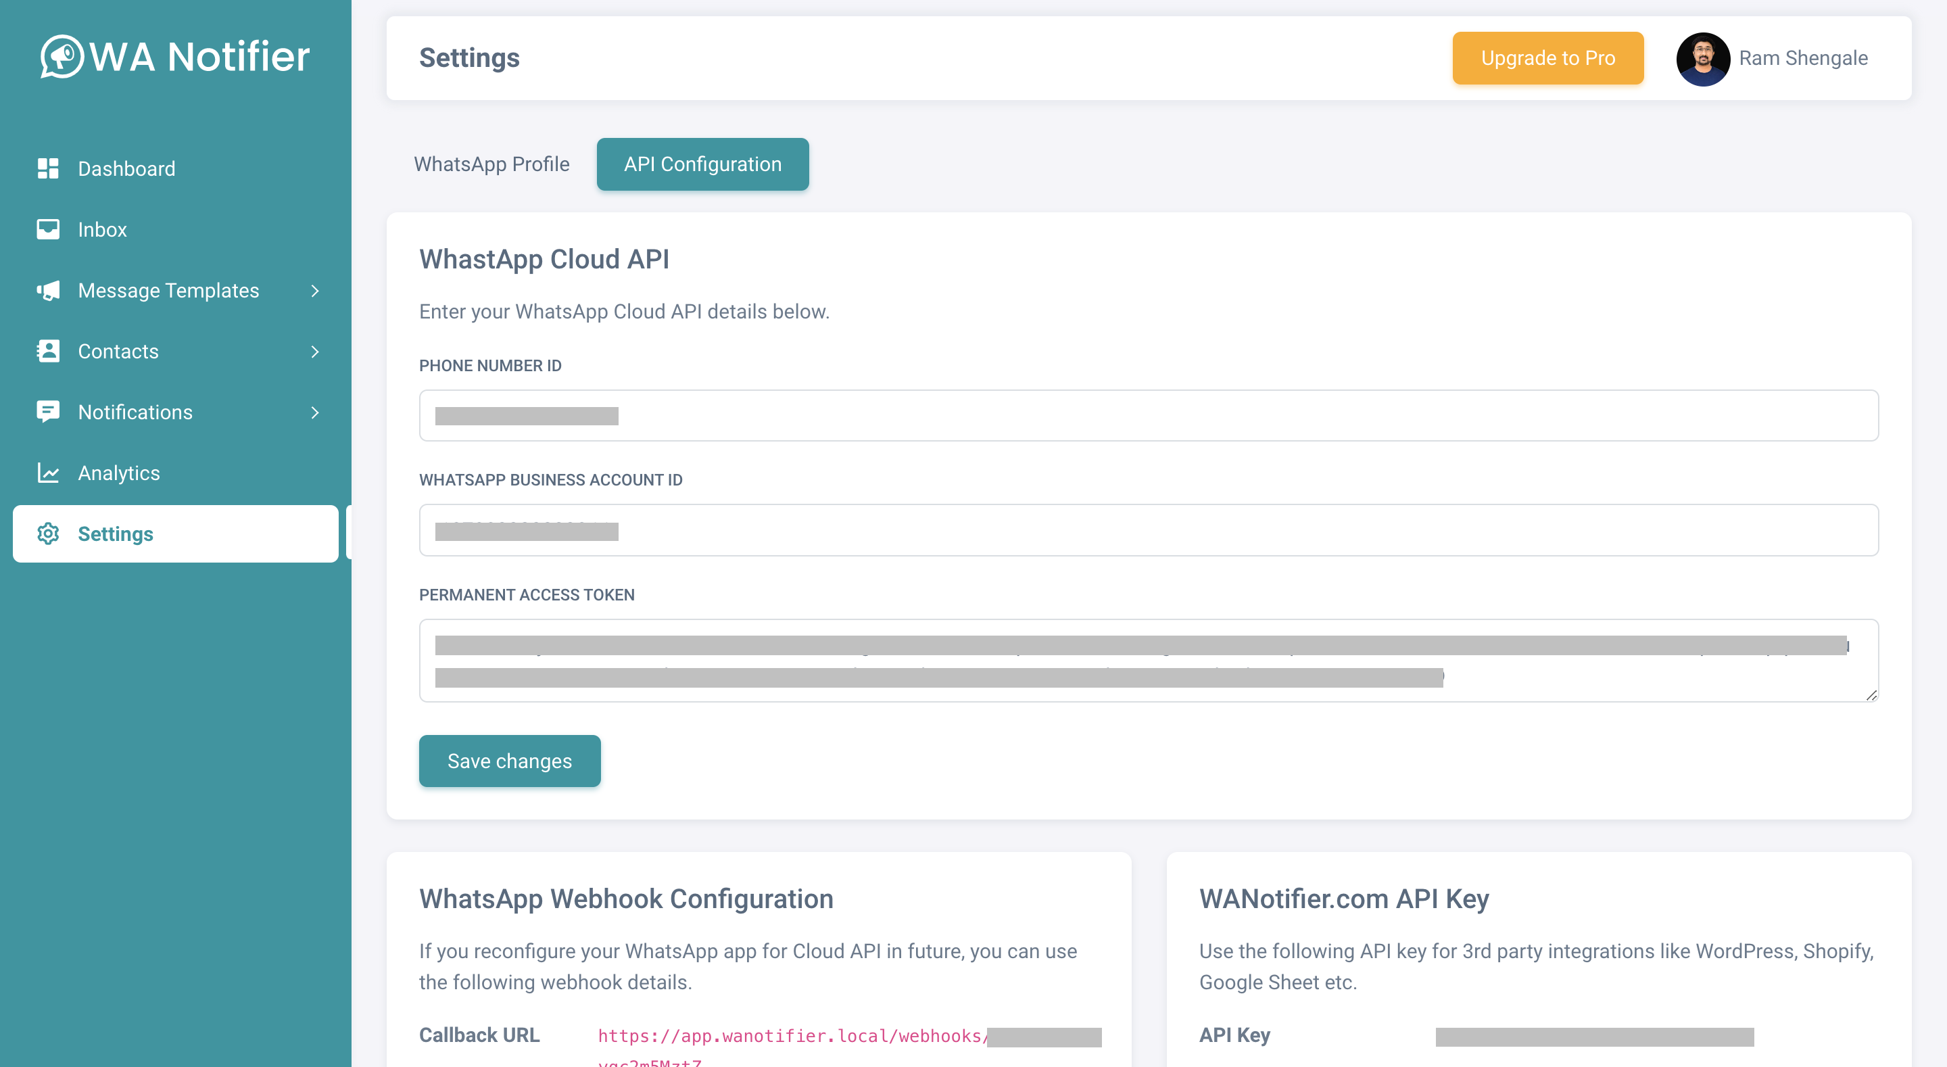Click the WA Notifier logo
This screenshot has width=1947, height=1067.
[174, 57]
